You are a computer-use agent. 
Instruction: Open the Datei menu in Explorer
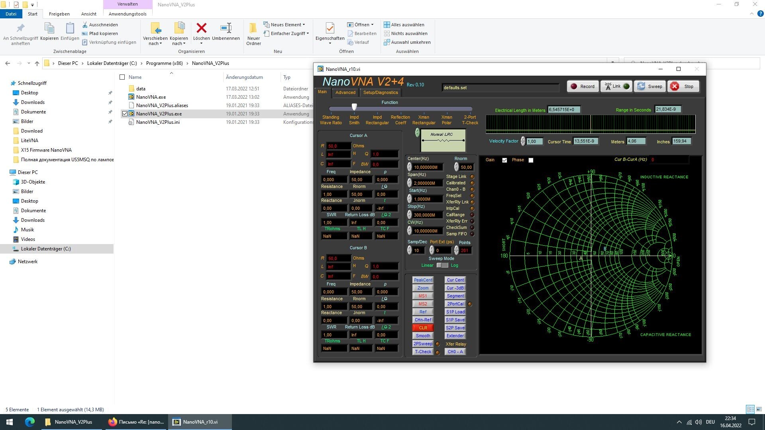click(11, 14)
